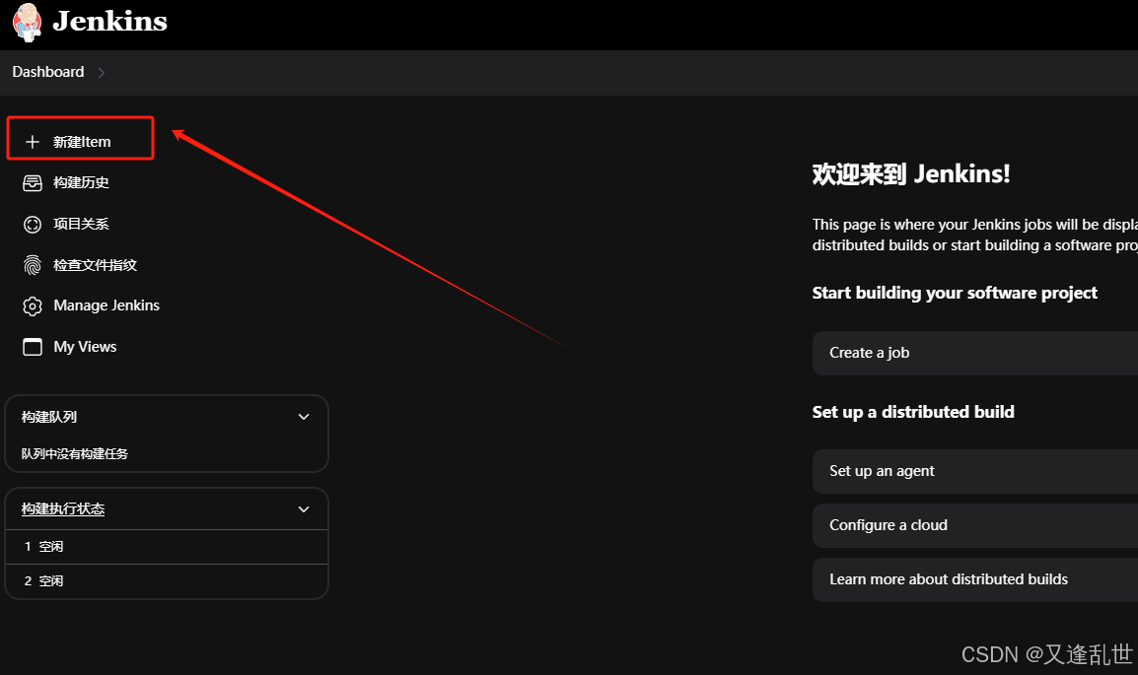The width and height of the screenshot is (1138, 675).
Task: Collapse the 构建执行状态 panel chevron
Action: point(304,509)
